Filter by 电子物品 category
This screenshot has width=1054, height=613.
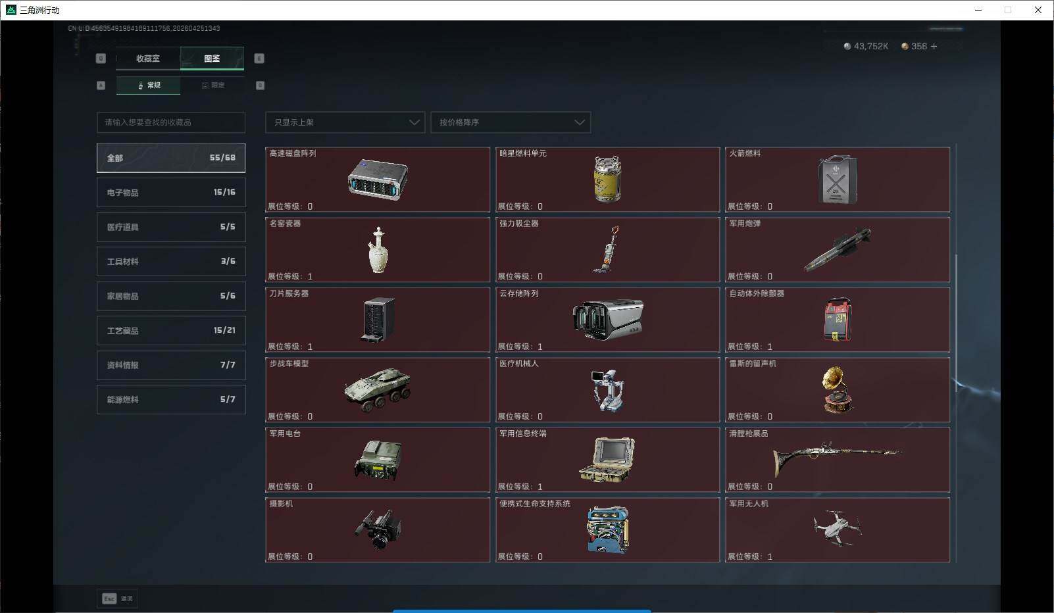pyautogui.click(x=171, y=193)
